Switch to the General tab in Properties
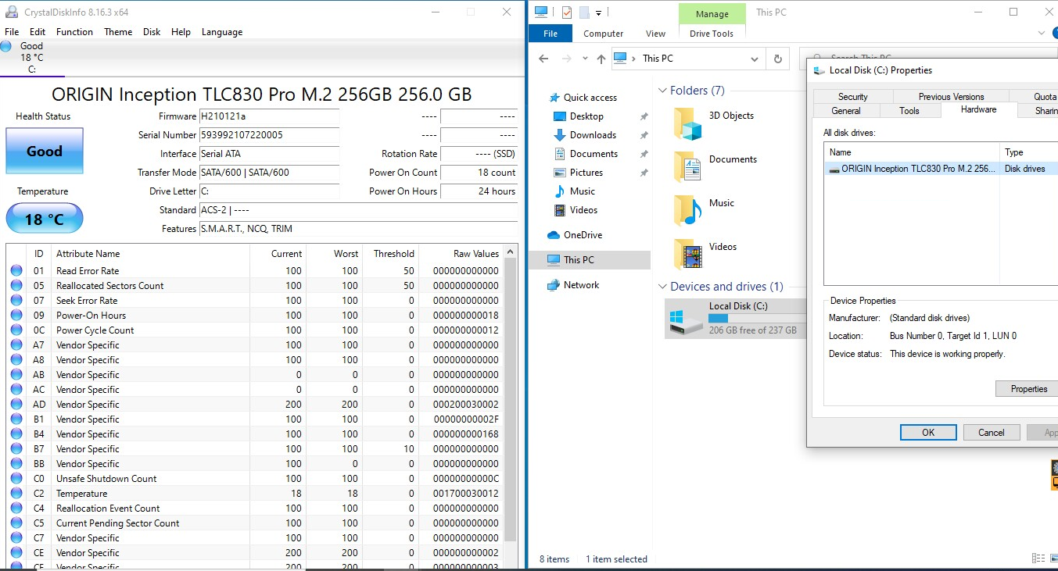 click(x=846, y=111)
